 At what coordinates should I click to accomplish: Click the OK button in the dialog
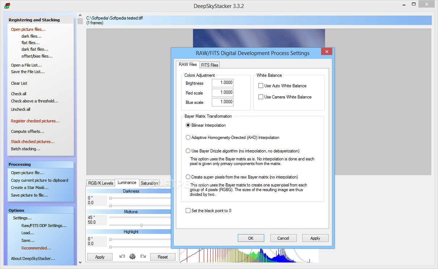pyautogui.click(x=251, y=238)
